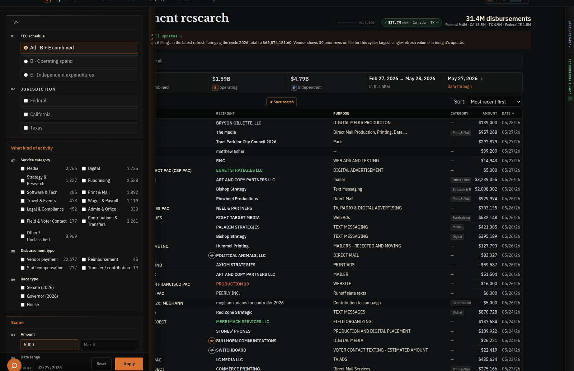The height and width of the screenshot is (371, 574).
Task: Select All · B + E combined schedule
Action: click(x=79, y=48)
